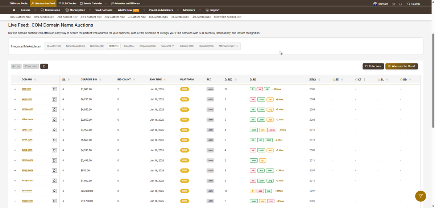The width and height of the screenshot is (435, 208).
Task: Switch to the Namesilo (2K) tab
Action: [97, 46]
